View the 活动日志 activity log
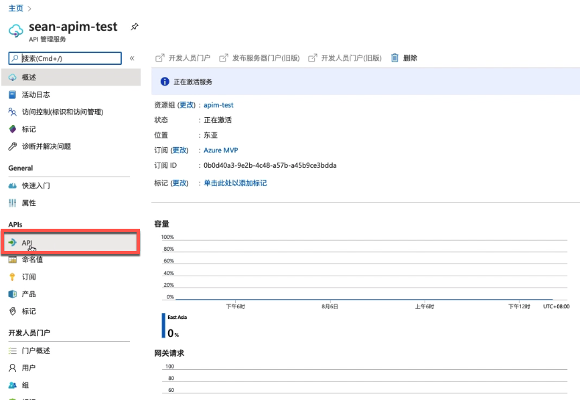 pyautogui.click(x=35, y=93)
